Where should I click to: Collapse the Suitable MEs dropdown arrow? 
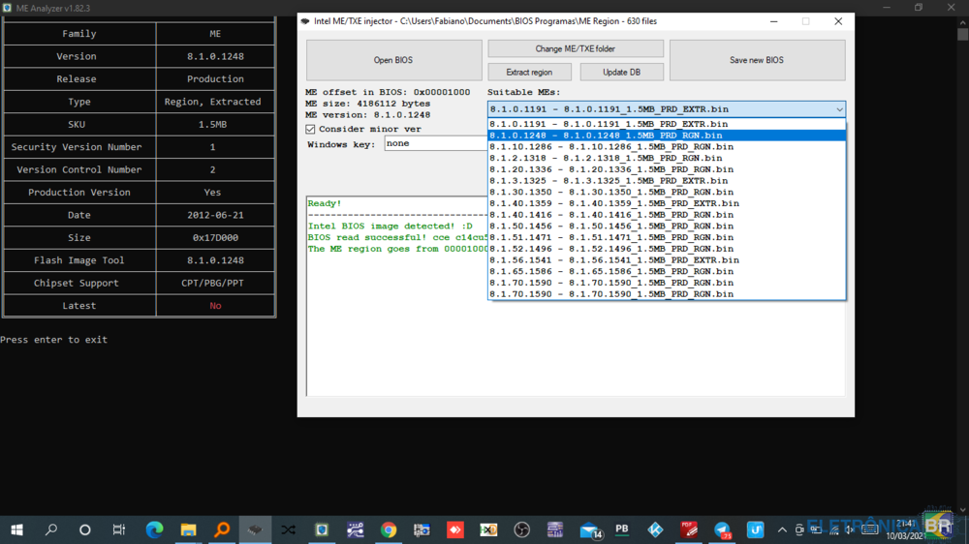pyautogui.click(x=839, y=109)
